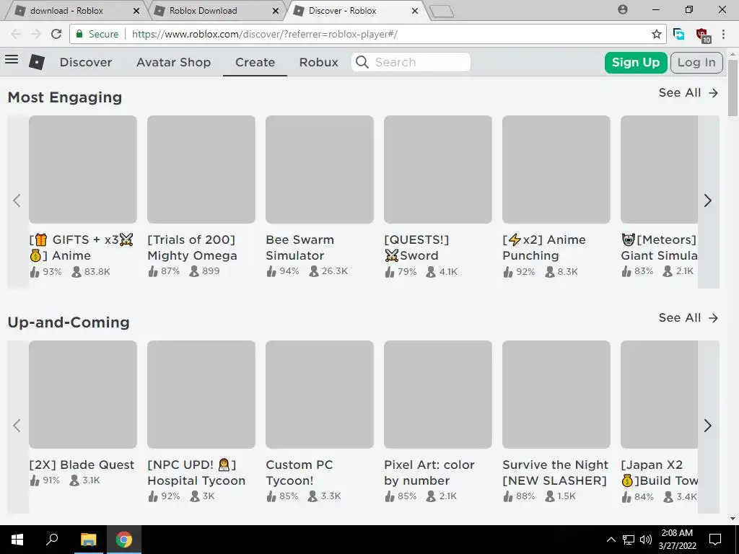This screenshot has width=739, height=554.
Task: Open the GIFTS + x3 Anime game thumbnail
Action: 83,170
